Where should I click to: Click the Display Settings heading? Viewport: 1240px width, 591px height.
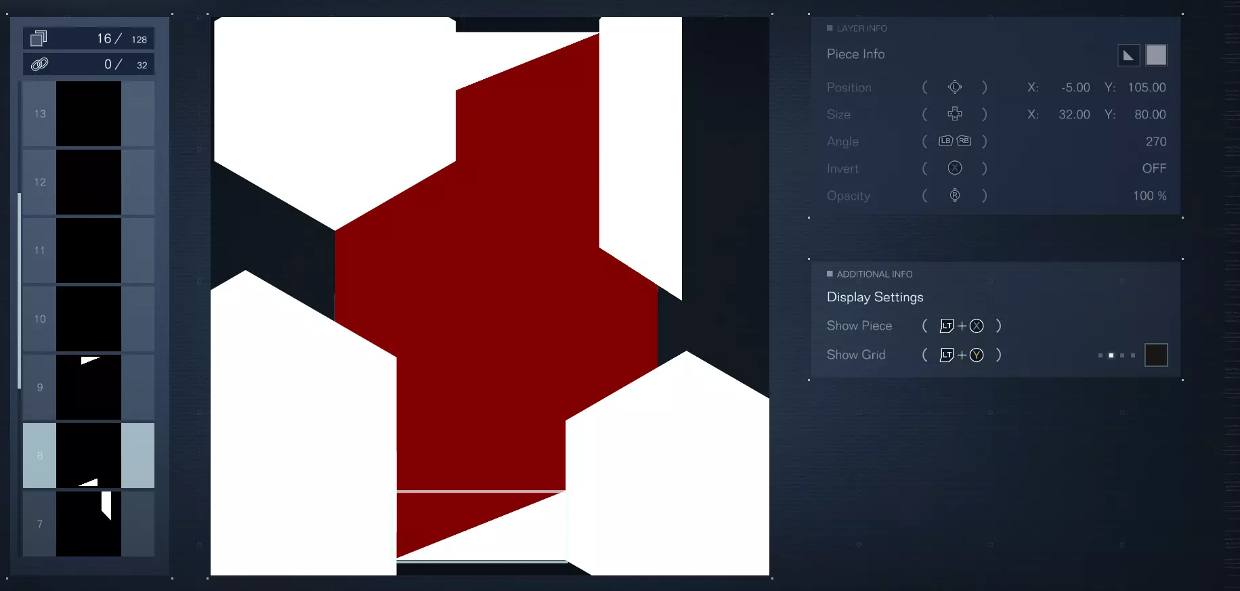click(x=875, y=297)
